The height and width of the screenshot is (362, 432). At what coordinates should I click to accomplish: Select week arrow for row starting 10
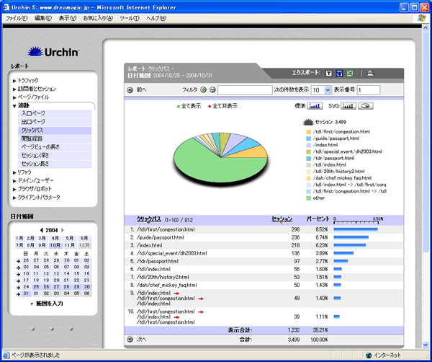(x=18, y=274)
